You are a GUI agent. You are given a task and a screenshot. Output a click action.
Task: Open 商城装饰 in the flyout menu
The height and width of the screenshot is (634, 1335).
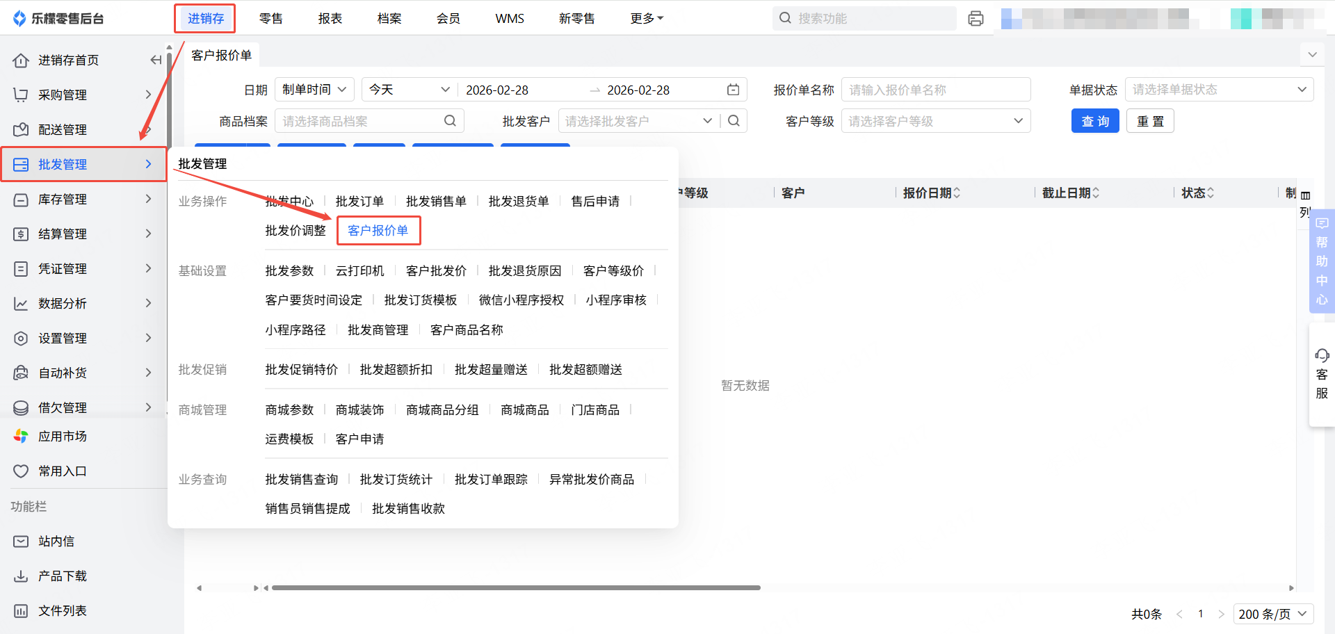[x=359, y=410]
